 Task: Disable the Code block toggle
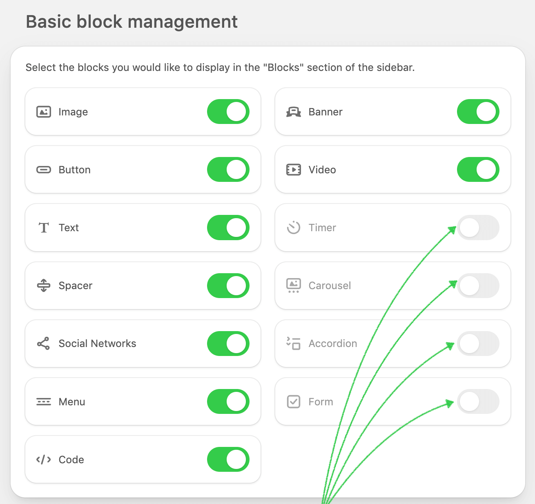tap(228, 460)
